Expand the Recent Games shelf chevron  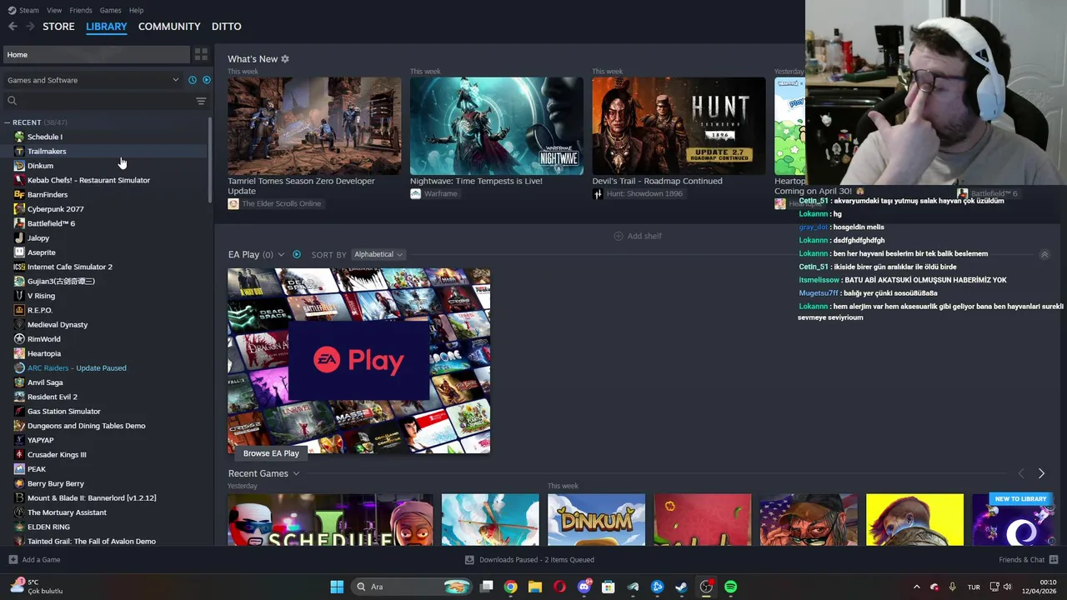296,473
